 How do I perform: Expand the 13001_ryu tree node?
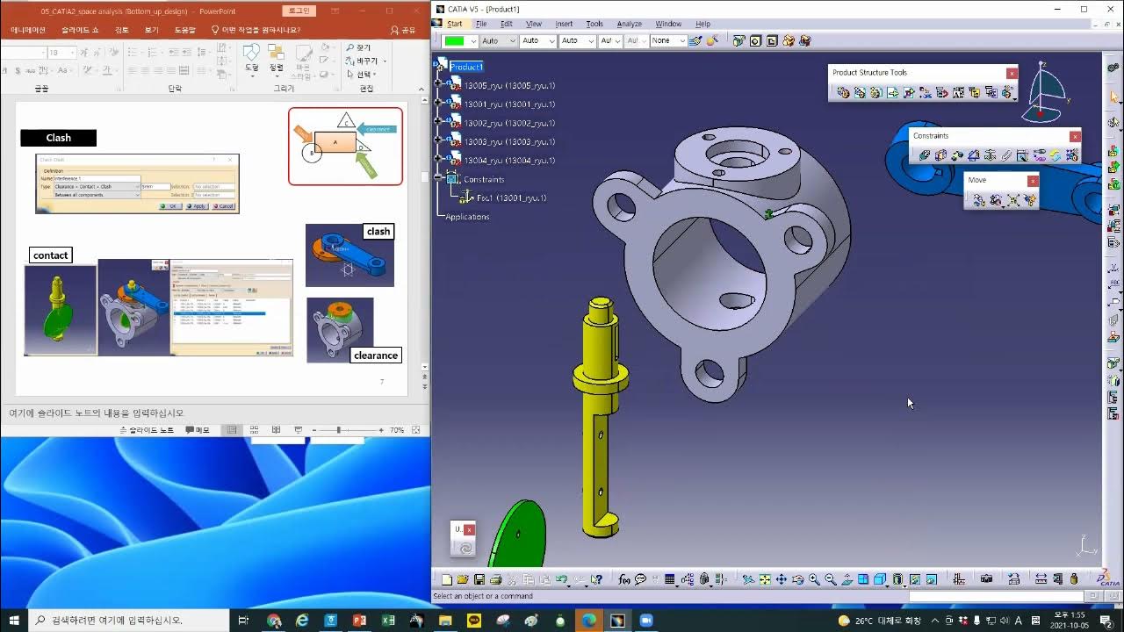tap(438, 104)
